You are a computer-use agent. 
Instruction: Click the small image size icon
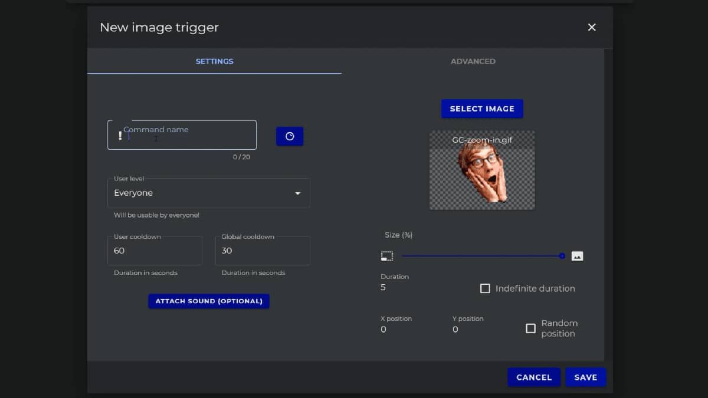386,256
